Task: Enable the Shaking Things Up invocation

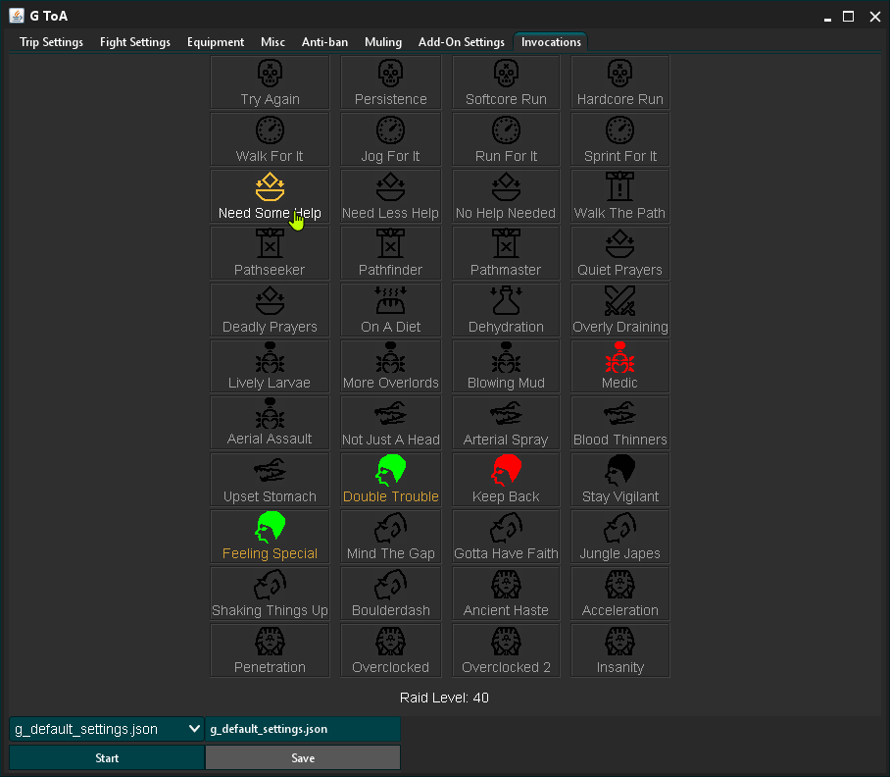Action: click(x=270, y=593)
